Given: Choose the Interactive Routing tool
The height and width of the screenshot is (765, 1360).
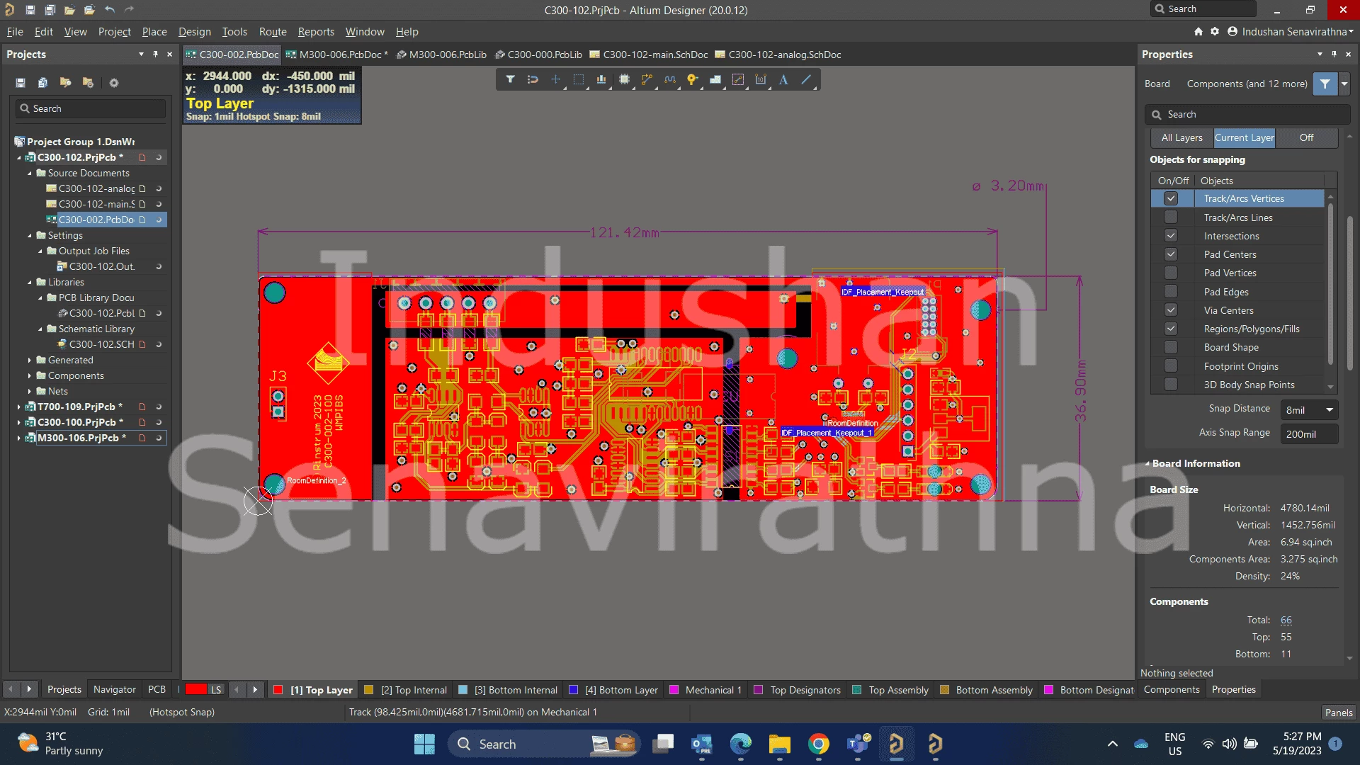Looking at the screenshot, I should click(x=647, y=79).
